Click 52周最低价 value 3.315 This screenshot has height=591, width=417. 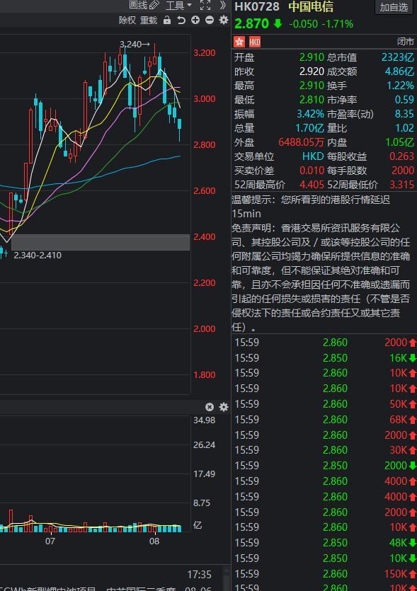(402, 185)
